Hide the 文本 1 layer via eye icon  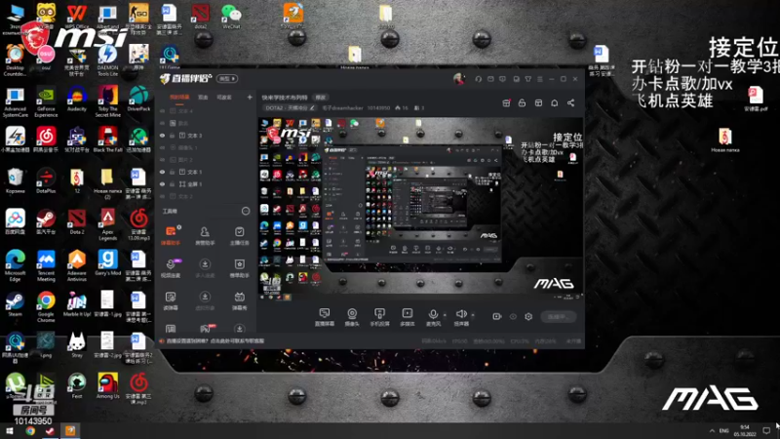point(162,172)
